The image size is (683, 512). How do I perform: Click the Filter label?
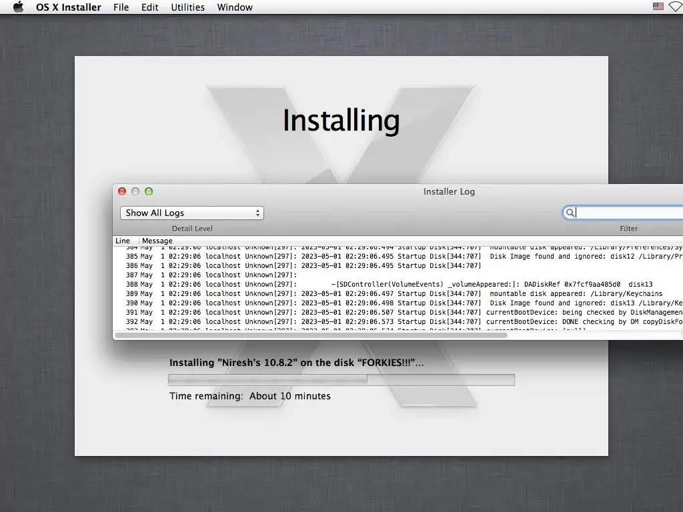[628, 229]
